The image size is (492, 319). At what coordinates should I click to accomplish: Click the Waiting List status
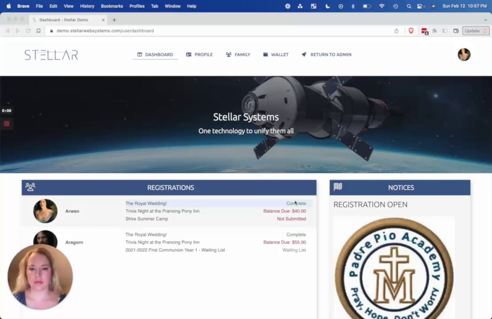point(294,250)
